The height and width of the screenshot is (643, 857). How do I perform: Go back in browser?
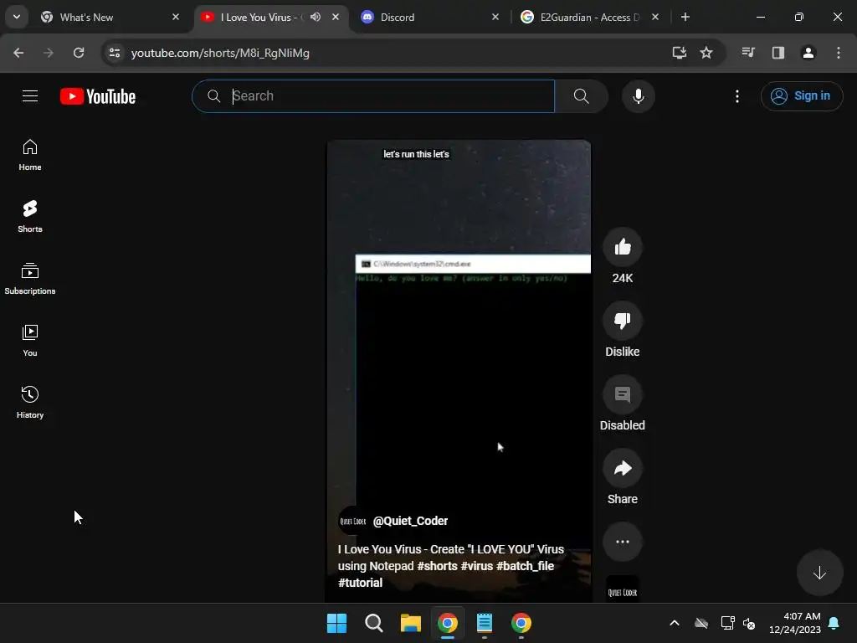tap(18, 53)
